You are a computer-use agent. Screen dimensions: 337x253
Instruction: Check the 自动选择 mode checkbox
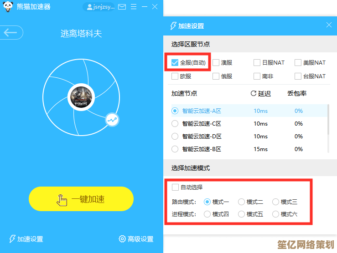(x=175, y=187)
